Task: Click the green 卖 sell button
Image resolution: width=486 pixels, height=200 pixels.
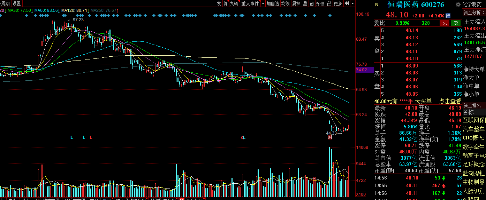Action: click(x=455, y=23)
